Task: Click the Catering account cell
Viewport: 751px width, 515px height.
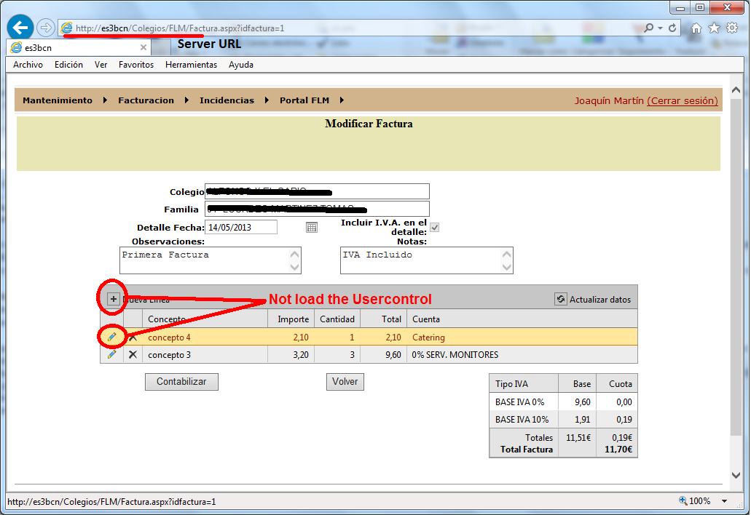Action: (522, 337)
